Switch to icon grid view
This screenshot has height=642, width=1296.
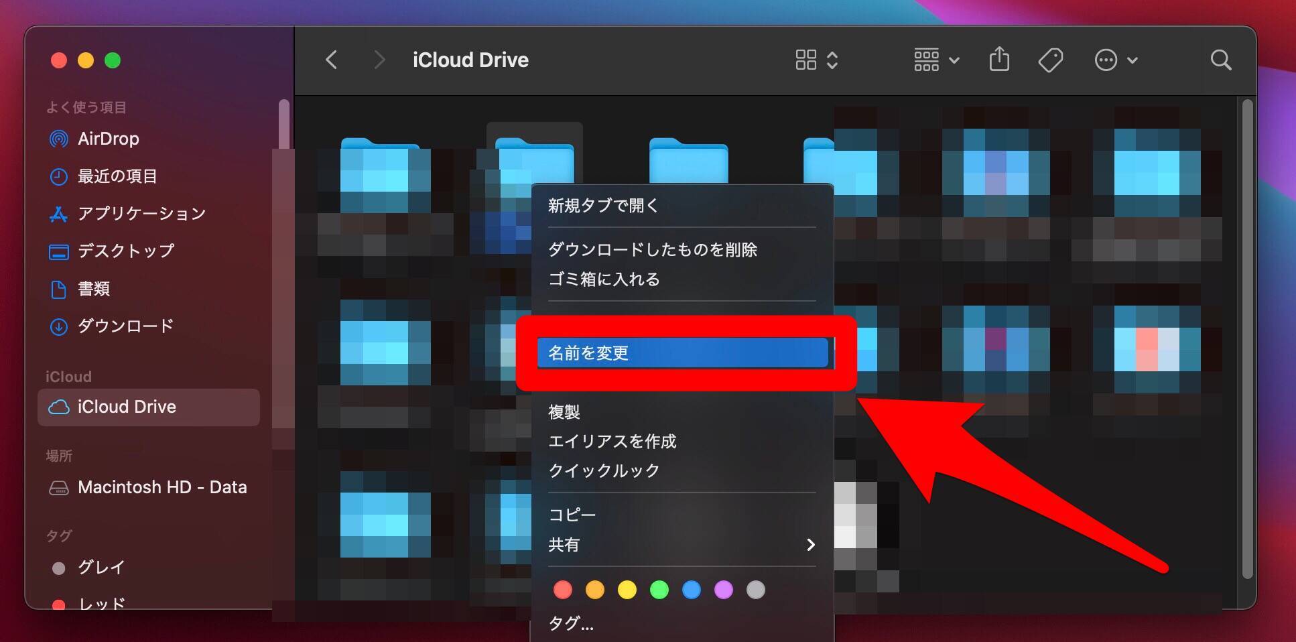click(x=805, y=60)
